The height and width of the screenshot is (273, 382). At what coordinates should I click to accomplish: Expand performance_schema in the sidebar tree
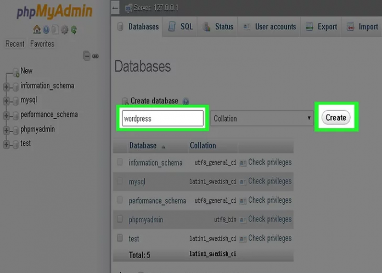[x=7, y=115]
